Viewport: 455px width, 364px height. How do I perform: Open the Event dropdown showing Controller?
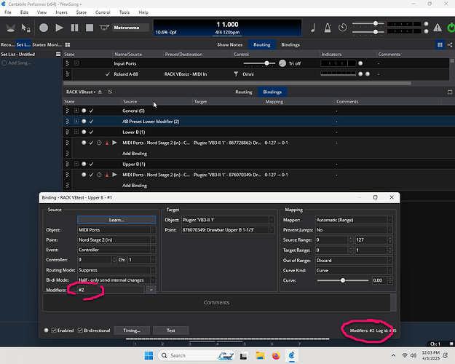116,250
